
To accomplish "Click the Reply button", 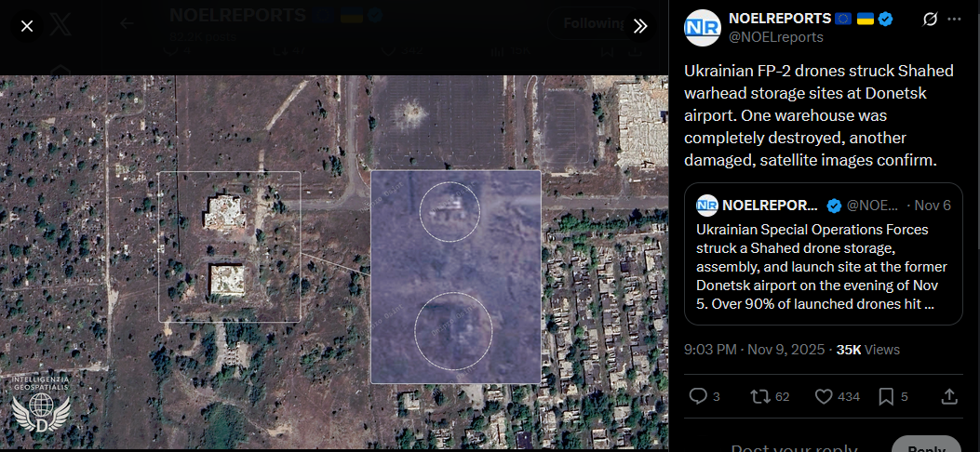I will (x=926, y=446).
